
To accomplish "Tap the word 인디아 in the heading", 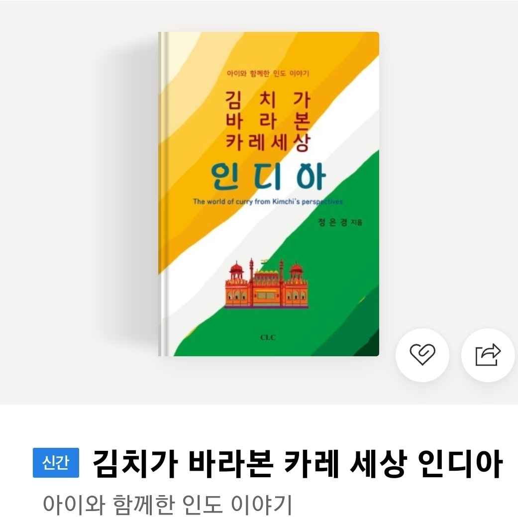I will 459,463.
